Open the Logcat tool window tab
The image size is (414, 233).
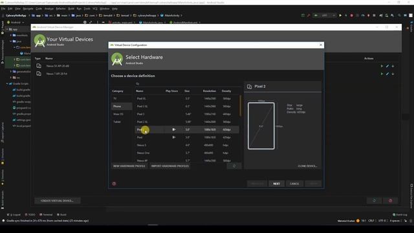[14, 214]
